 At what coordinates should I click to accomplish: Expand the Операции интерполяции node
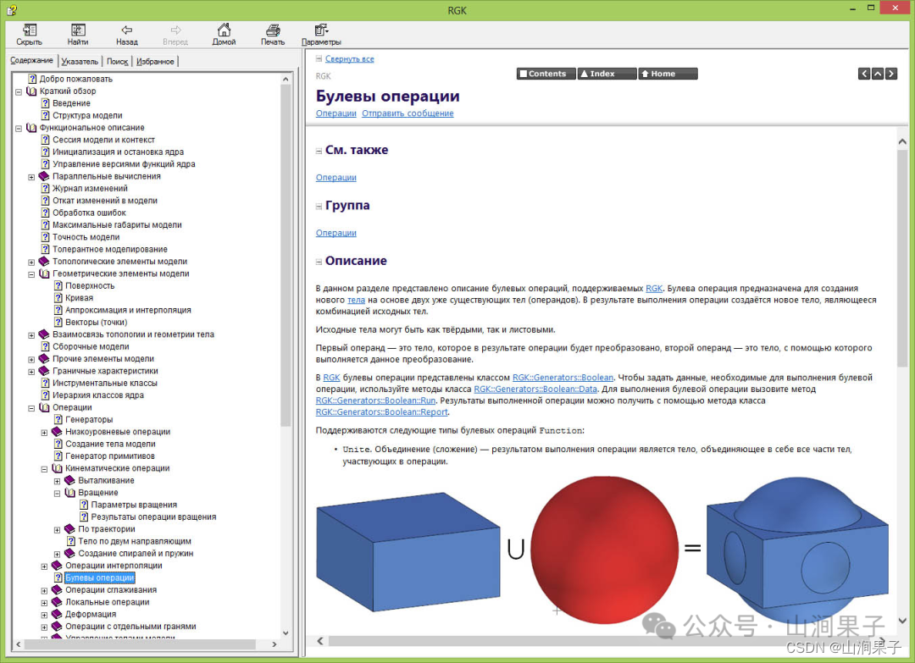tap(44, 566)
